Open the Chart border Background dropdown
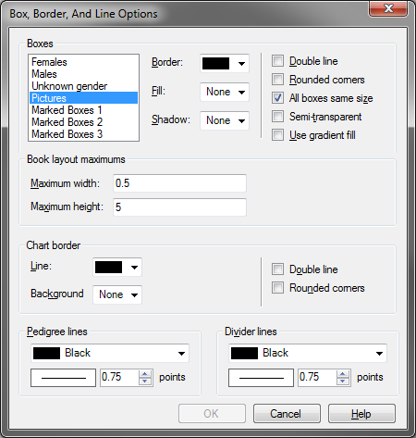This screenshot has width=416, height=438. tap(117, 294)
